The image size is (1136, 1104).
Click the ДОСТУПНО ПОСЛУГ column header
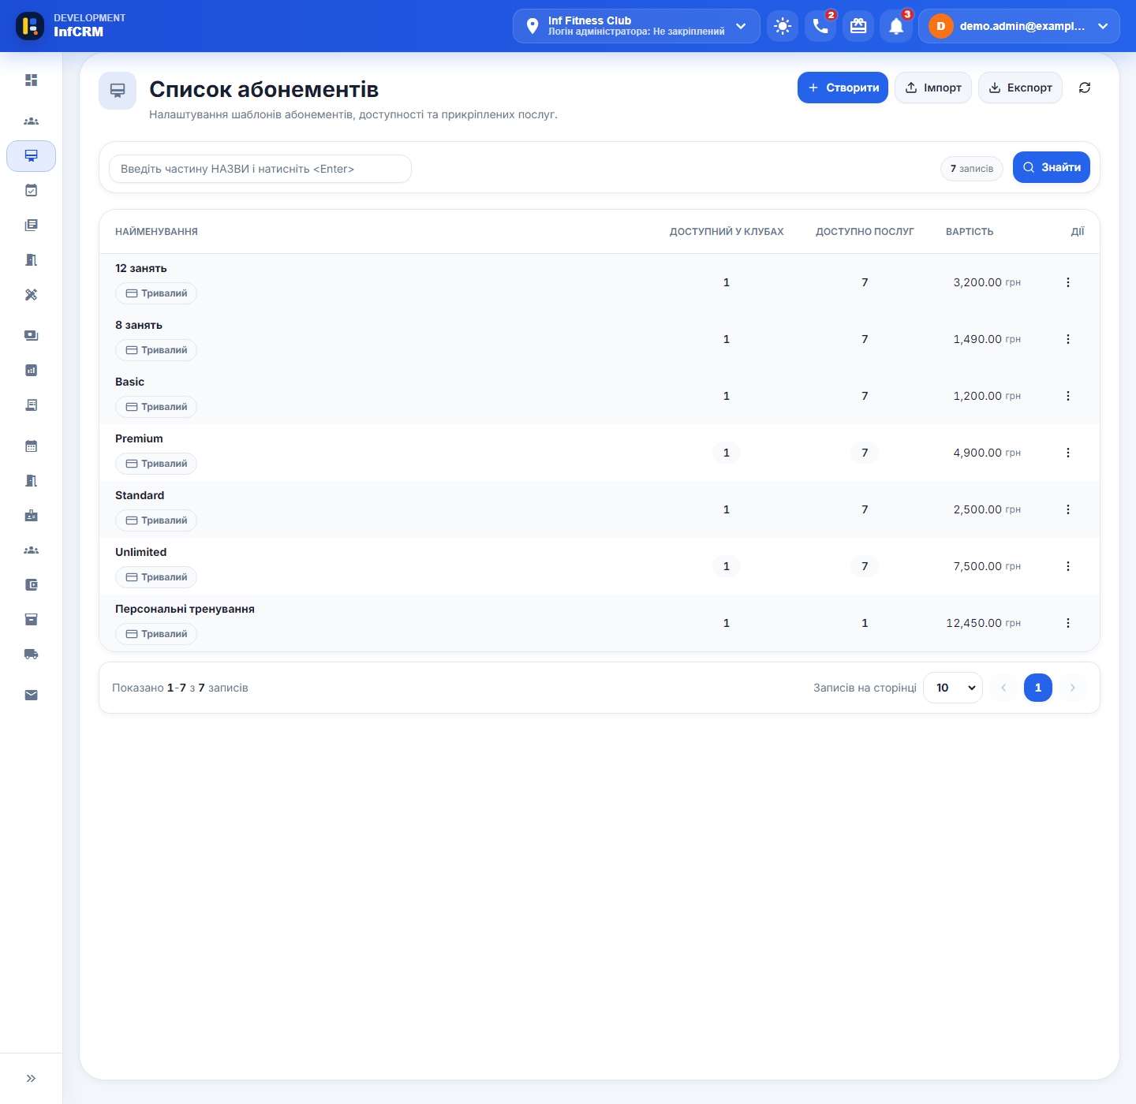click(x=865, y=232)
